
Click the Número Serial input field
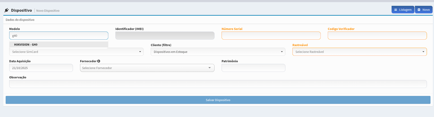pyautogui.click(x=271, y=36)
